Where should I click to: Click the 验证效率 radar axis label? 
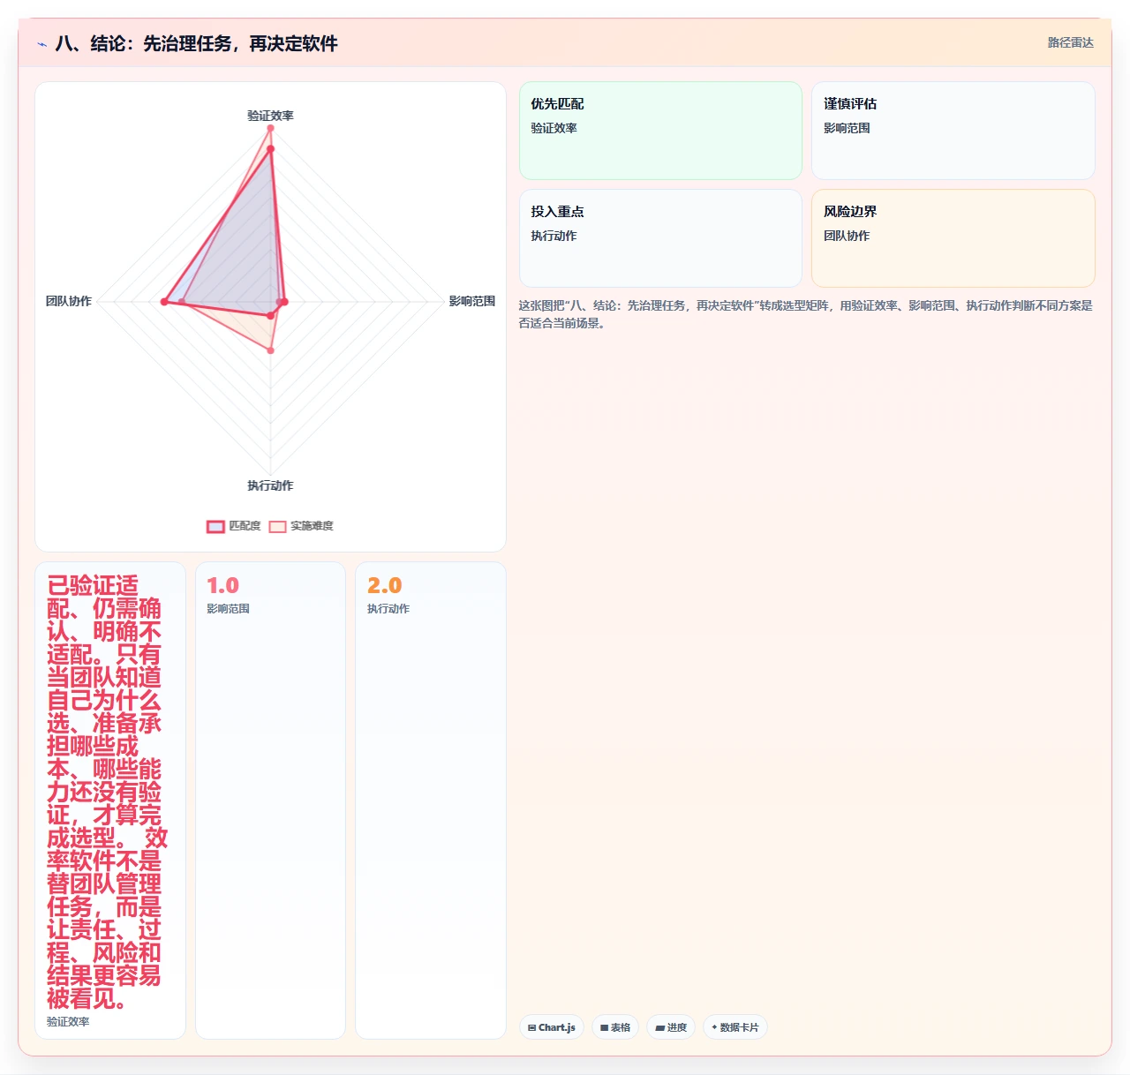(270, 116)
